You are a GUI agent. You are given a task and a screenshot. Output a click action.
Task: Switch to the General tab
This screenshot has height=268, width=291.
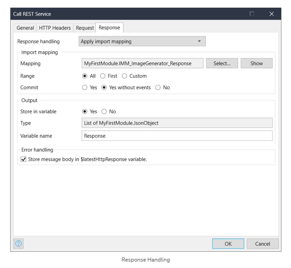26,28
